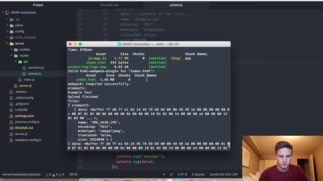
Task: Expand the .git folder chevron
Action: 7,19
